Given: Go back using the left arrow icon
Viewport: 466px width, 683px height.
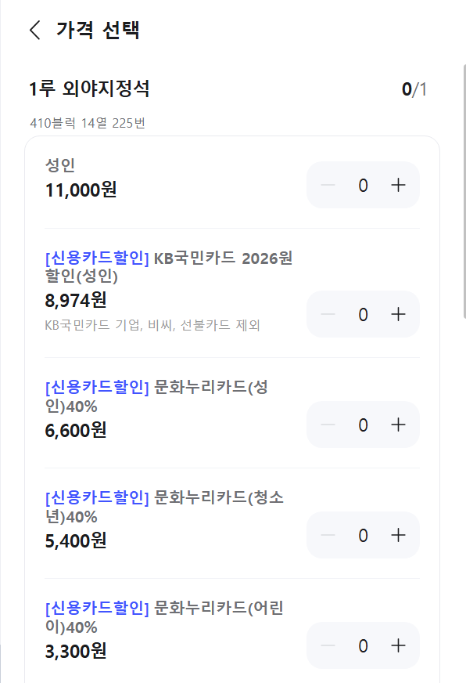Looking at the screenshot, I should tap(35, 30).
